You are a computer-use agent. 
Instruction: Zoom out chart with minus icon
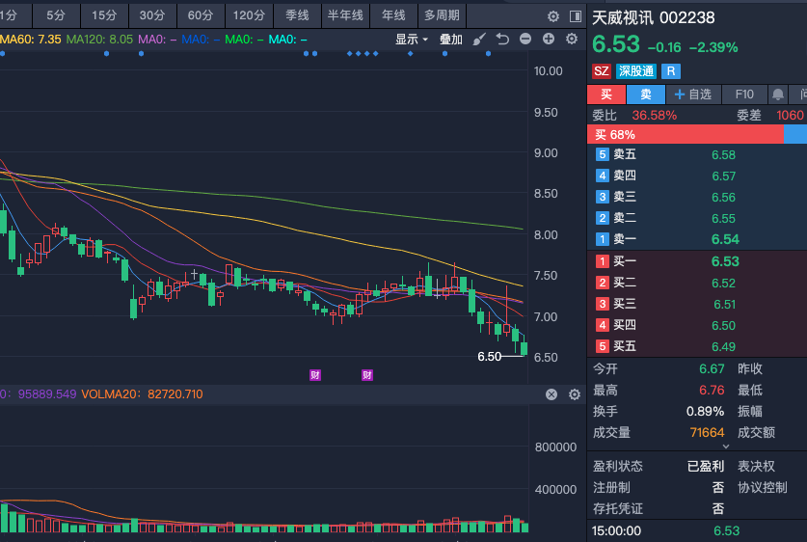click(x=525, y=39)
